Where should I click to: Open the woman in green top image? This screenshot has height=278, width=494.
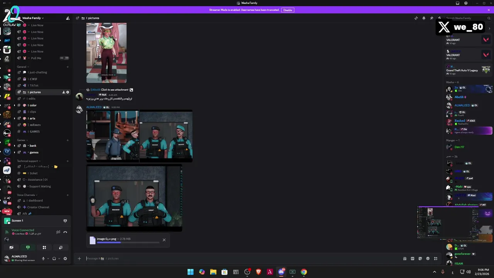[x=107, y=53]
